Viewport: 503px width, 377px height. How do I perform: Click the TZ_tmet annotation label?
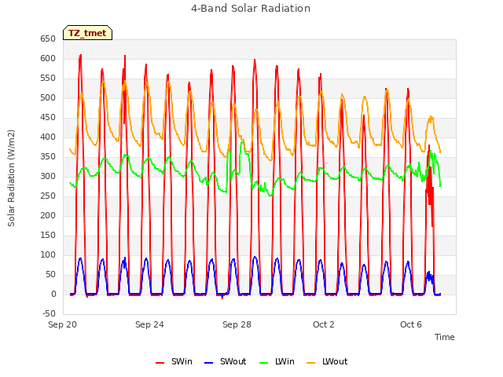point(87,33)
